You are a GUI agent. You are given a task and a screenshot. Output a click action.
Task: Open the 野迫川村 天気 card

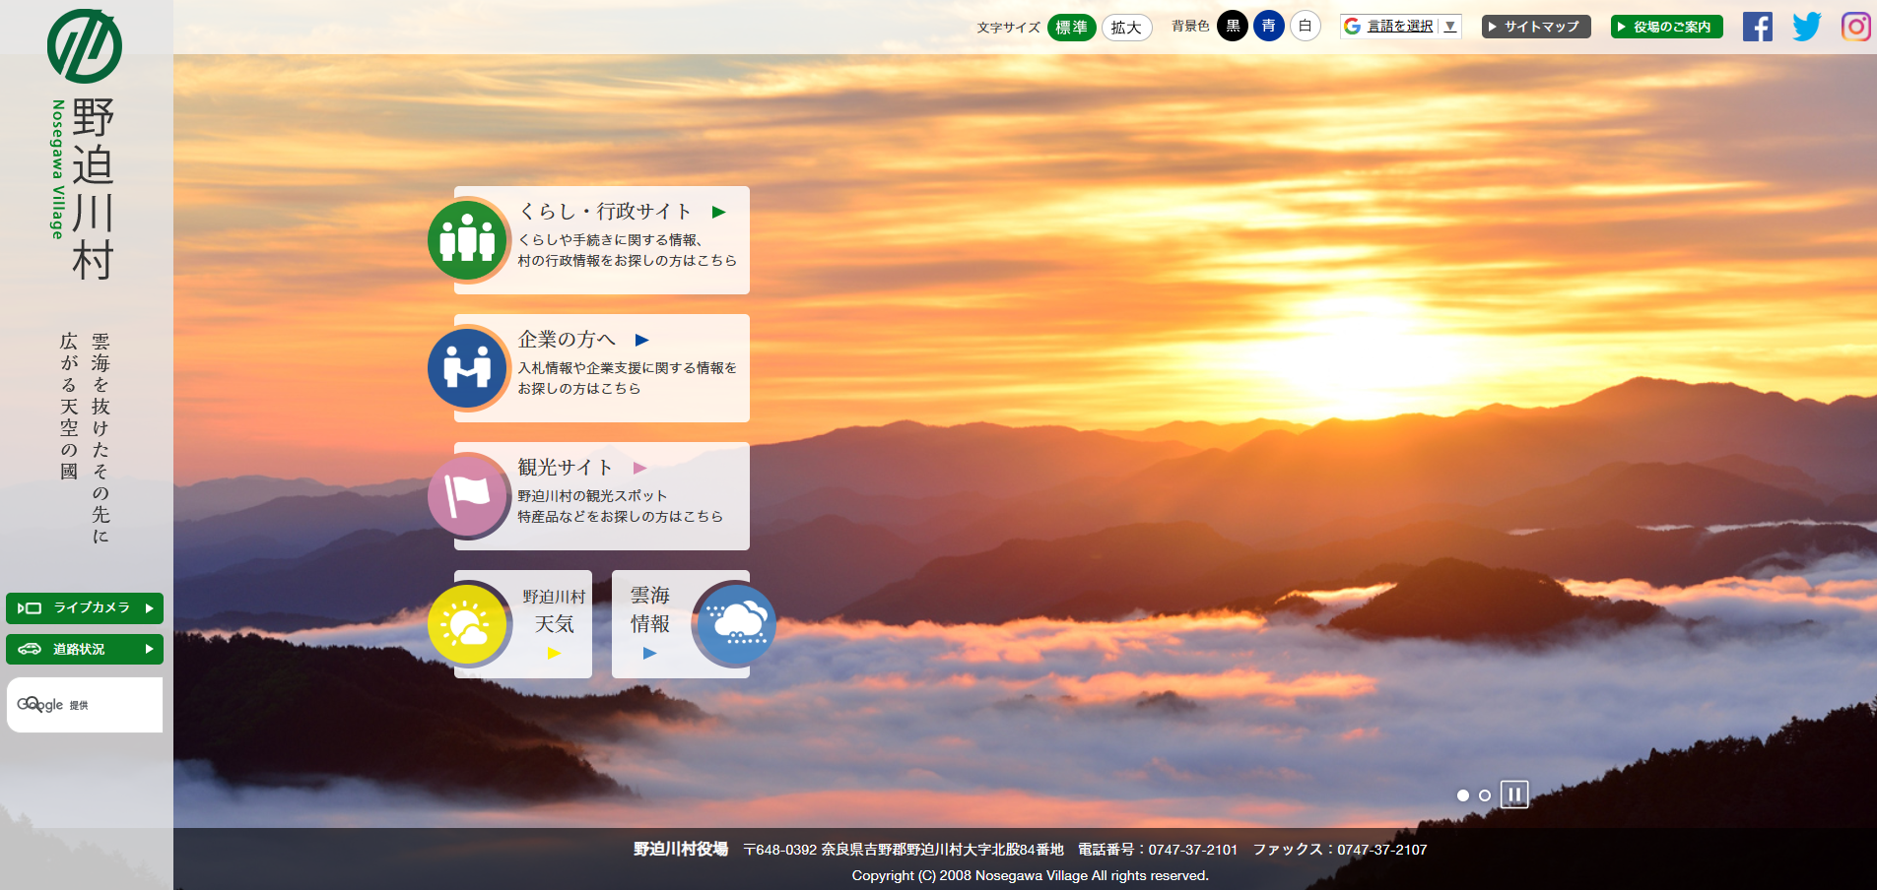point(523,624)
